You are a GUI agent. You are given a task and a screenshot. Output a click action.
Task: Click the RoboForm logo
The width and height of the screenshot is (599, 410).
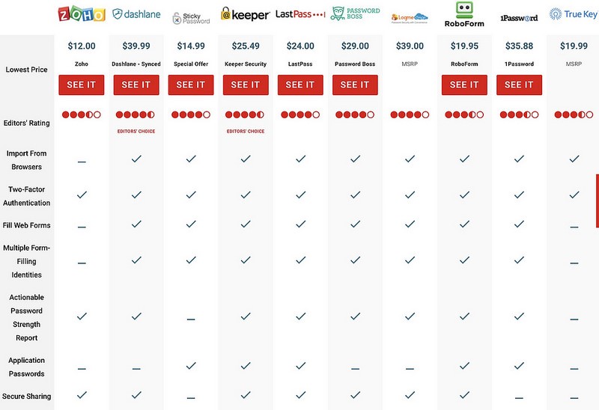click(464, 13)
